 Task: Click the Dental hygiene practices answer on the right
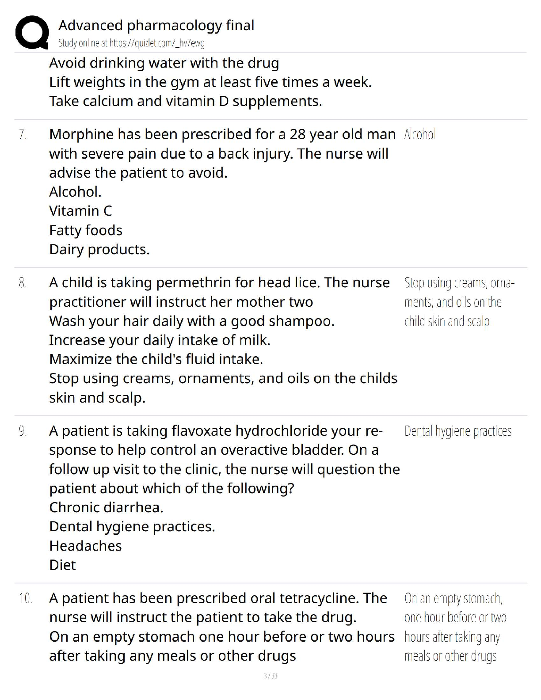click(x=457, y=431)
